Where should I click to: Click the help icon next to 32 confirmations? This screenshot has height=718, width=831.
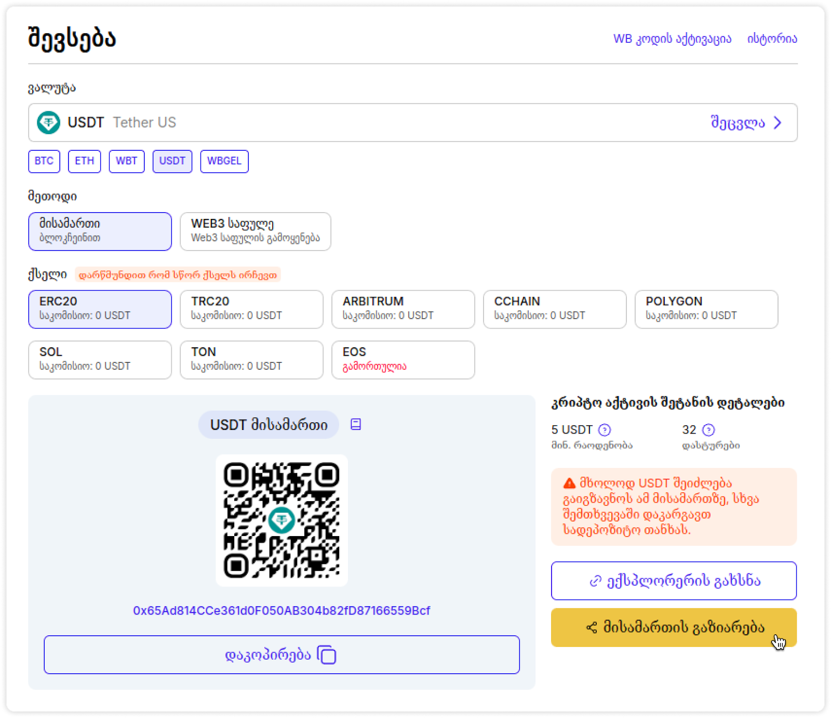708,430
